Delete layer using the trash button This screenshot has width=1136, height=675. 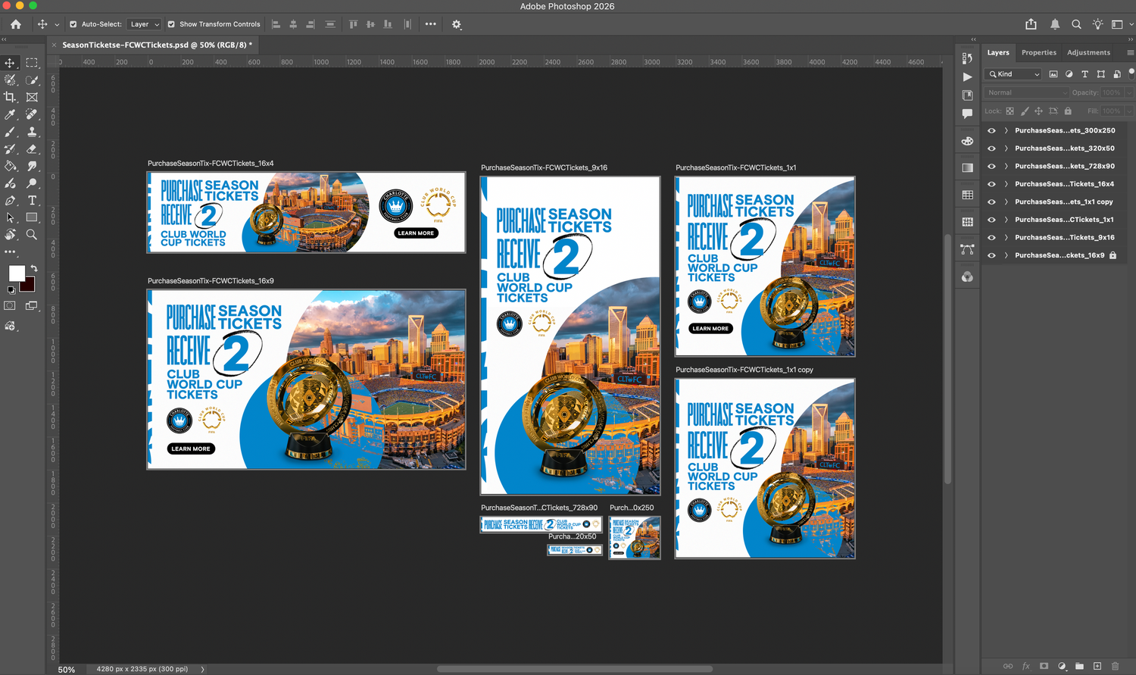1115,666
